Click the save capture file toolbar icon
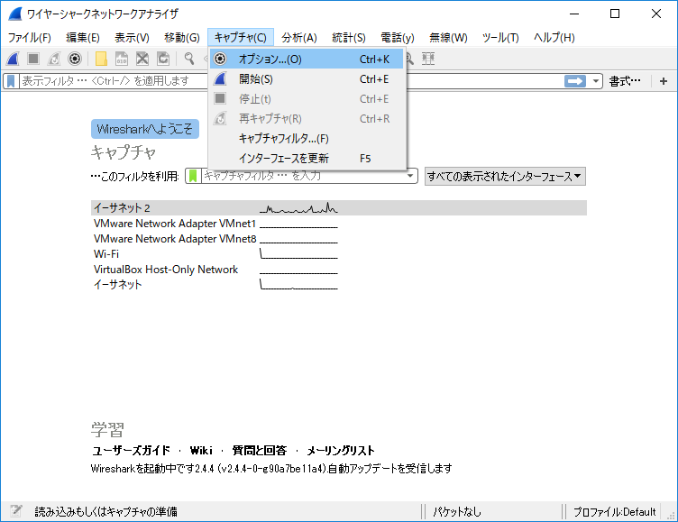The height and width of the screenshot is (522, 678). point(122,59)
